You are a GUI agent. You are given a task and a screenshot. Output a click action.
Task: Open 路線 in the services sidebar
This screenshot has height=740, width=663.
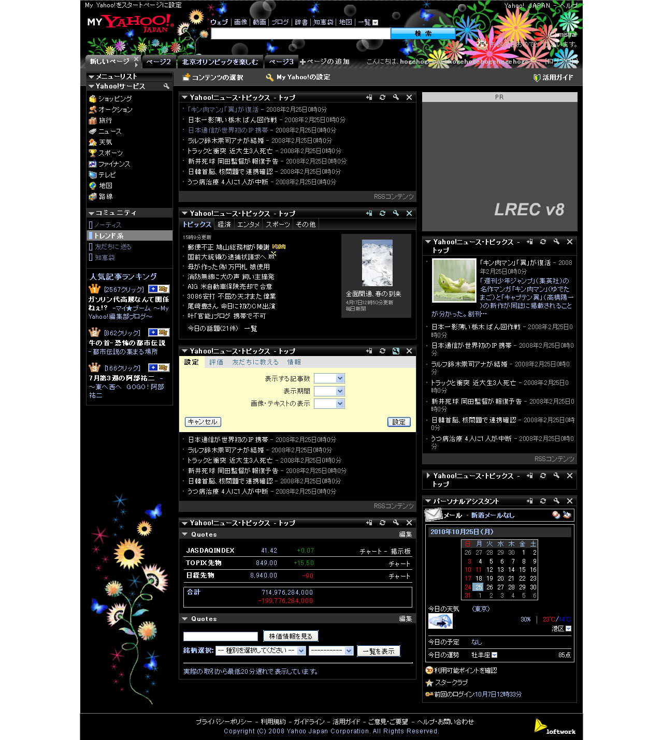click(x=106, y=197)
